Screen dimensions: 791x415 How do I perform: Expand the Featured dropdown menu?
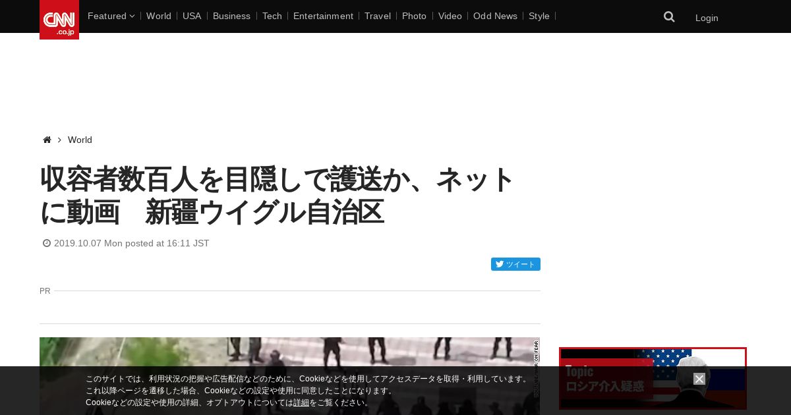[x=111, y=16]
